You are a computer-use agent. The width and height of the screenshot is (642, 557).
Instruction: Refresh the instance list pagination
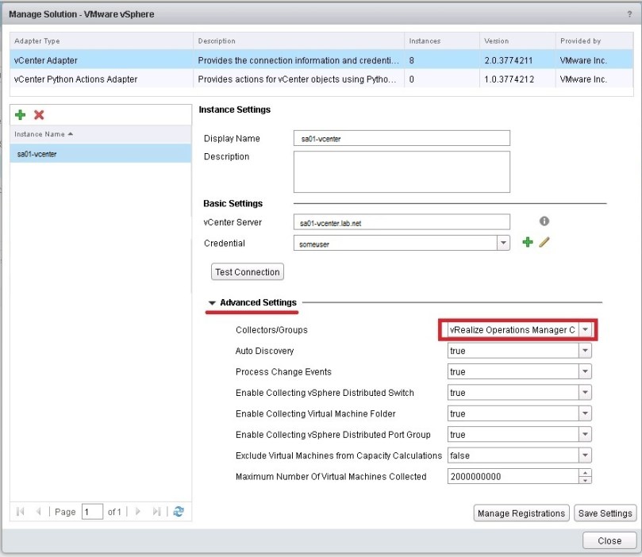pos(179,512)
